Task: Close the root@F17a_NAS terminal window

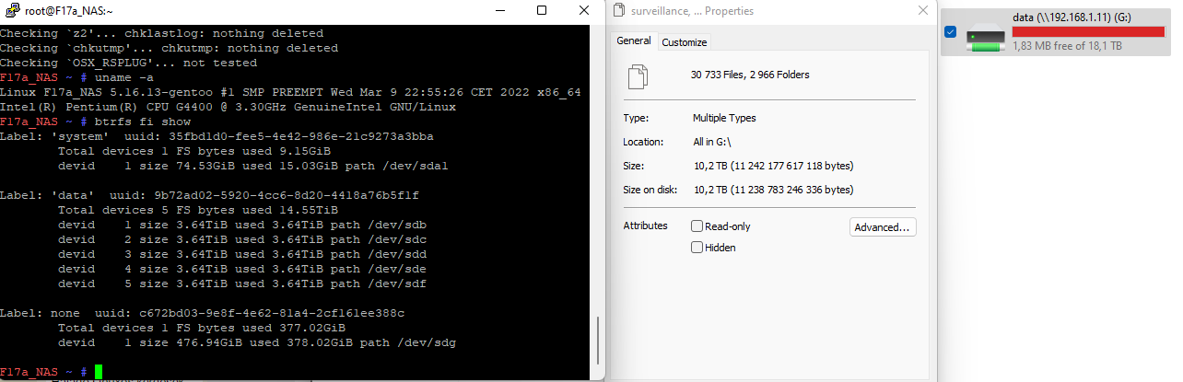Action: tap(583, 11)
